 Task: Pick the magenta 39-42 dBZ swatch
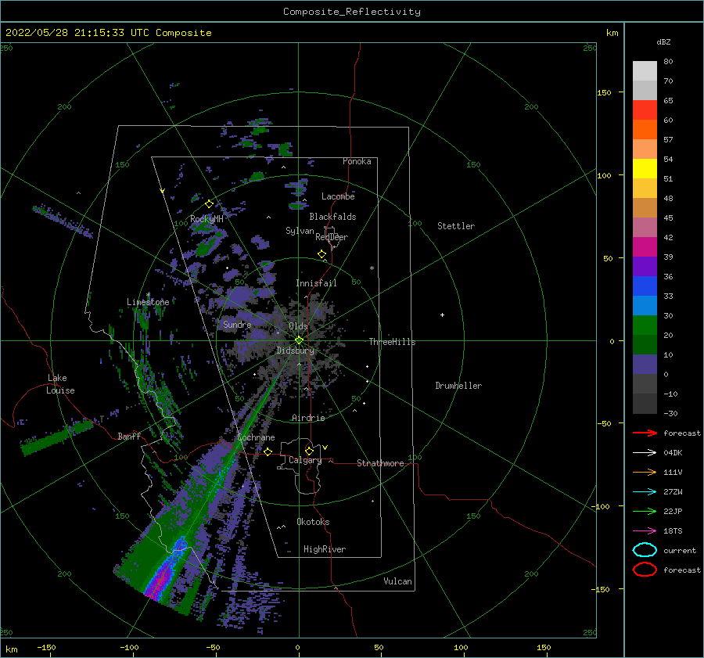pyautogui.click(x=645, y=247)
